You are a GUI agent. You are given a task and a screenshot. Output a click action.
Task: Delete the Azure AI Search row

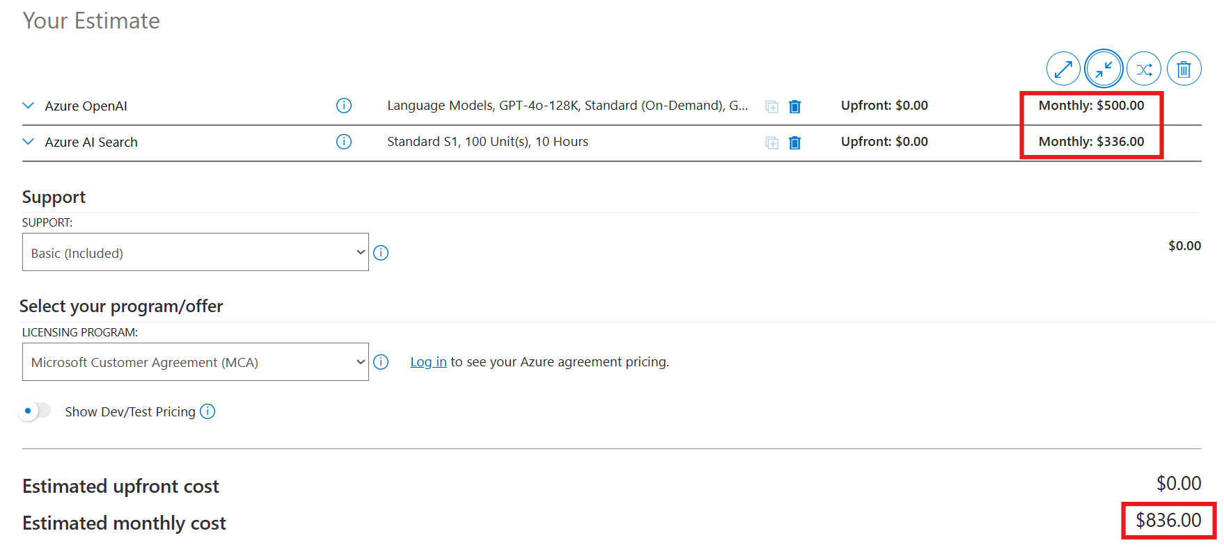(x=794, y=142)
